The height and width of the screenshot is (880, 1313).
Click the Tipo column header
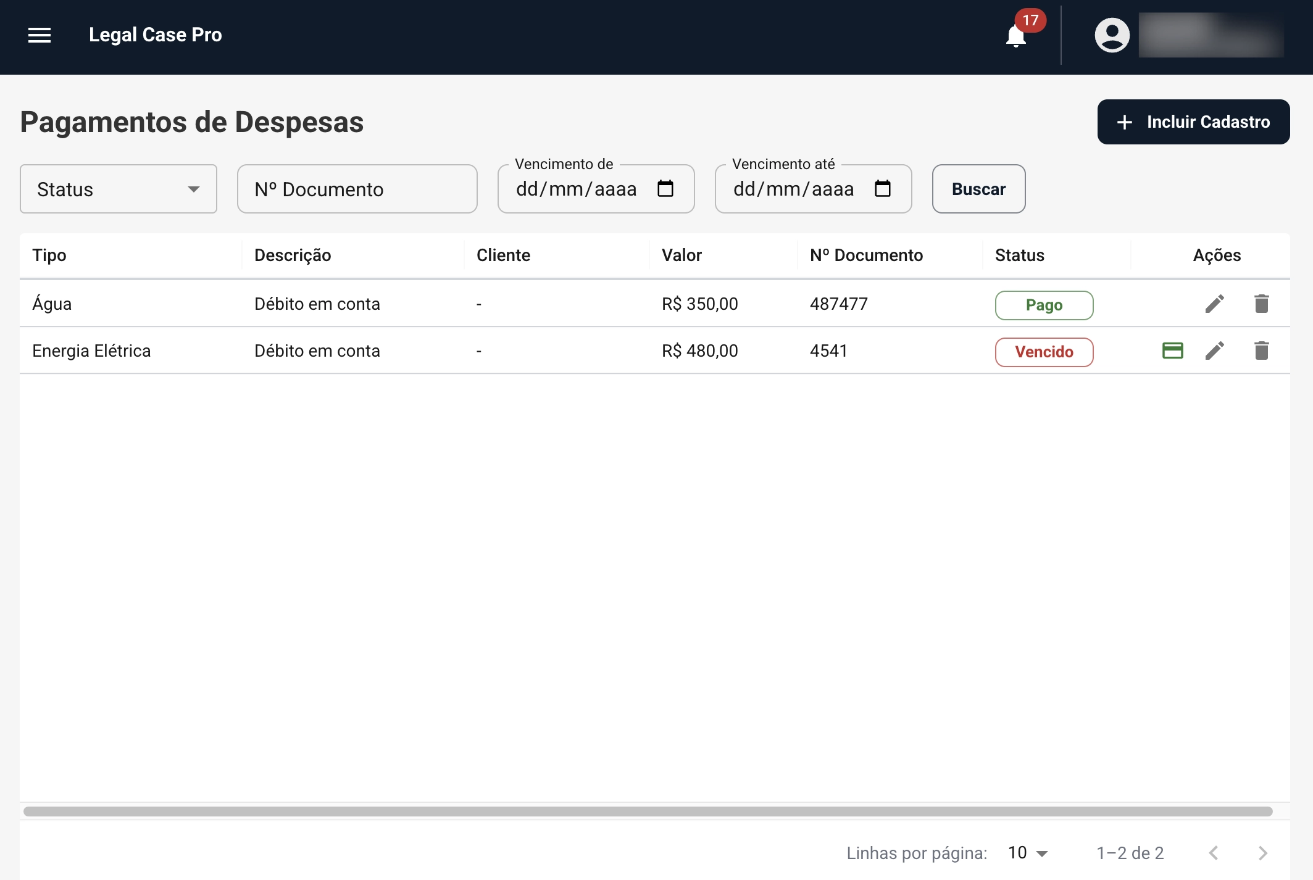tap(49, 255)
